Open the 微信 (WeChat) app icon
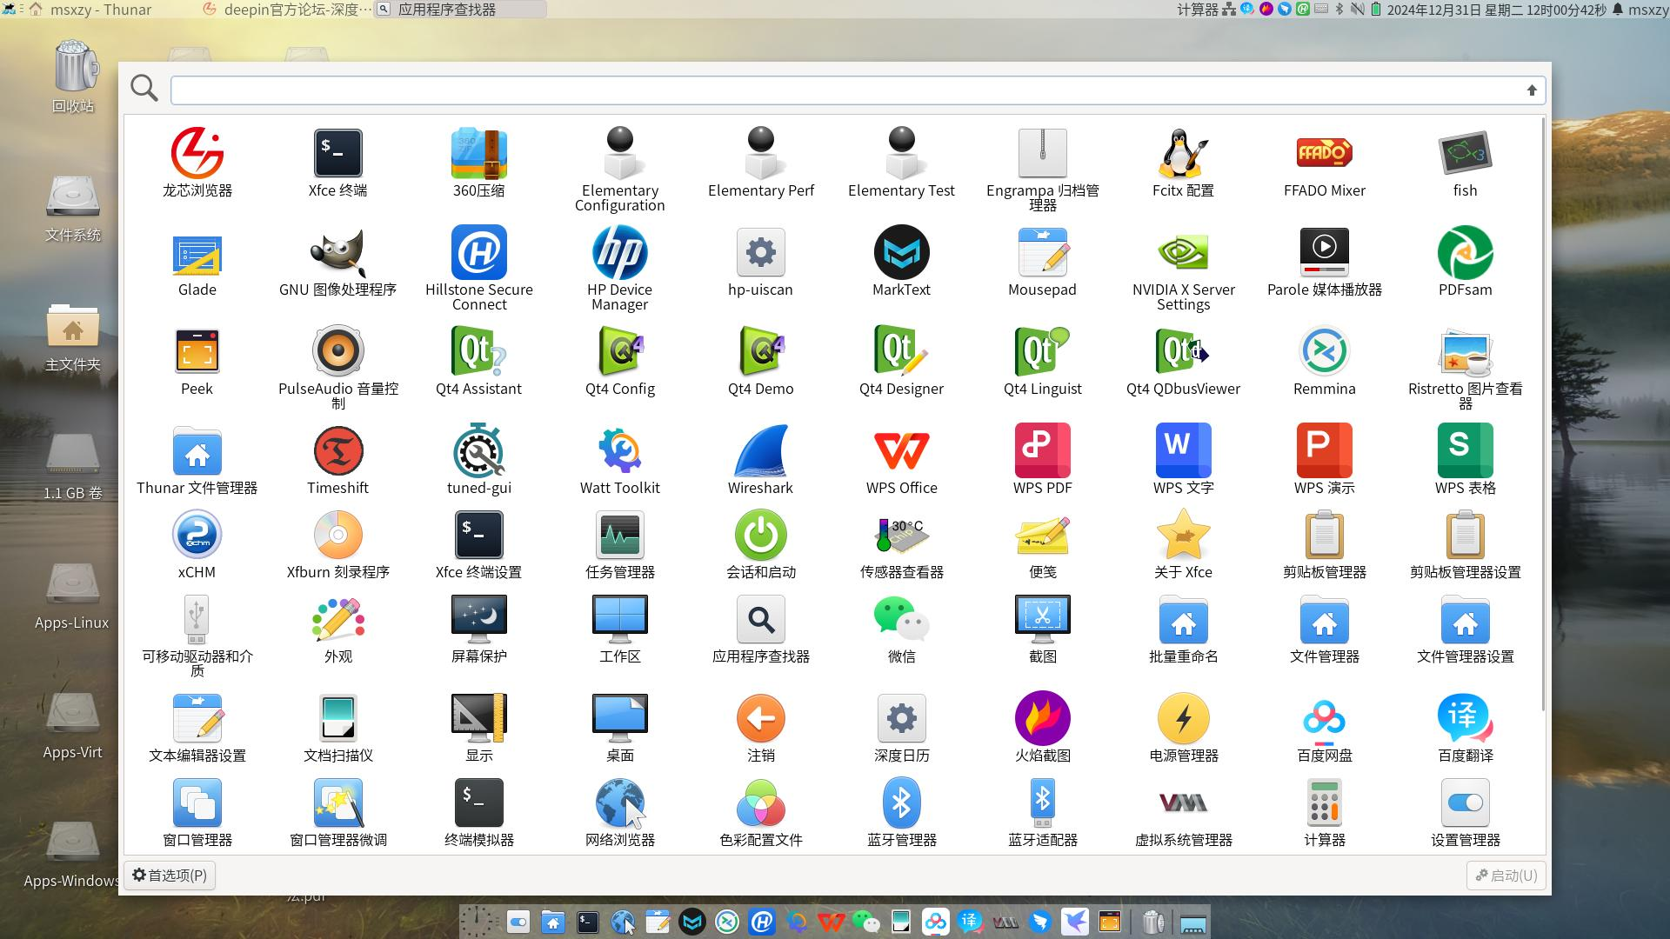The image size is (1670, 939). click(901, 620)
